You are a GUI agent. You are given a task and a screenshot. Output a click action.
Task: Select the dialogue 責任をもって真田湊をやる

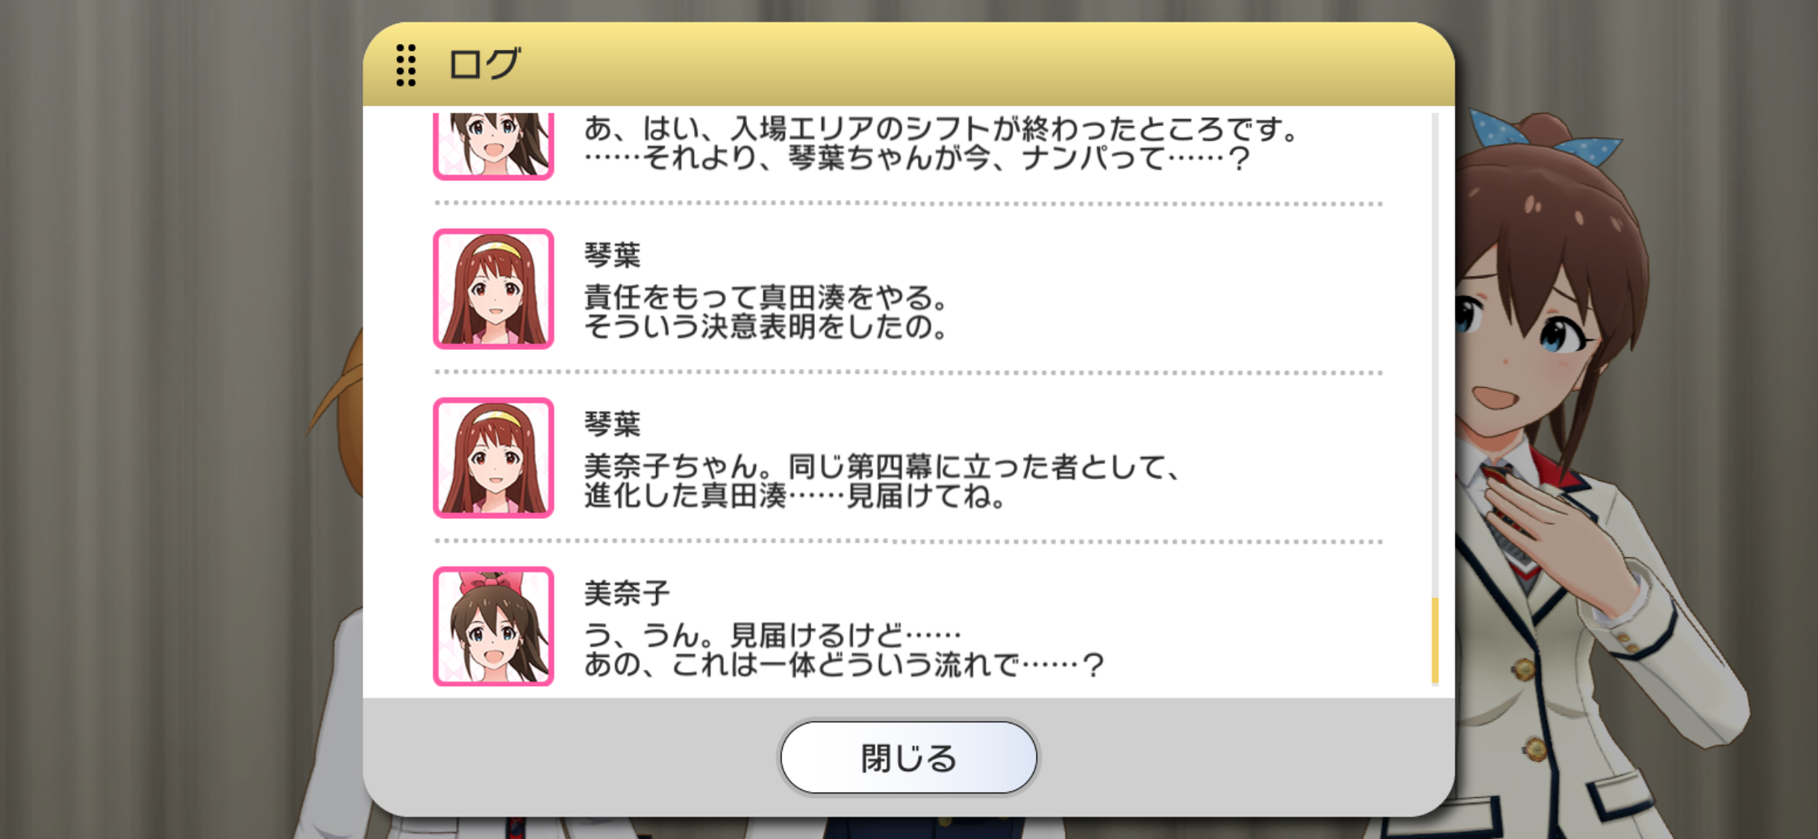(x=766, y=298)
